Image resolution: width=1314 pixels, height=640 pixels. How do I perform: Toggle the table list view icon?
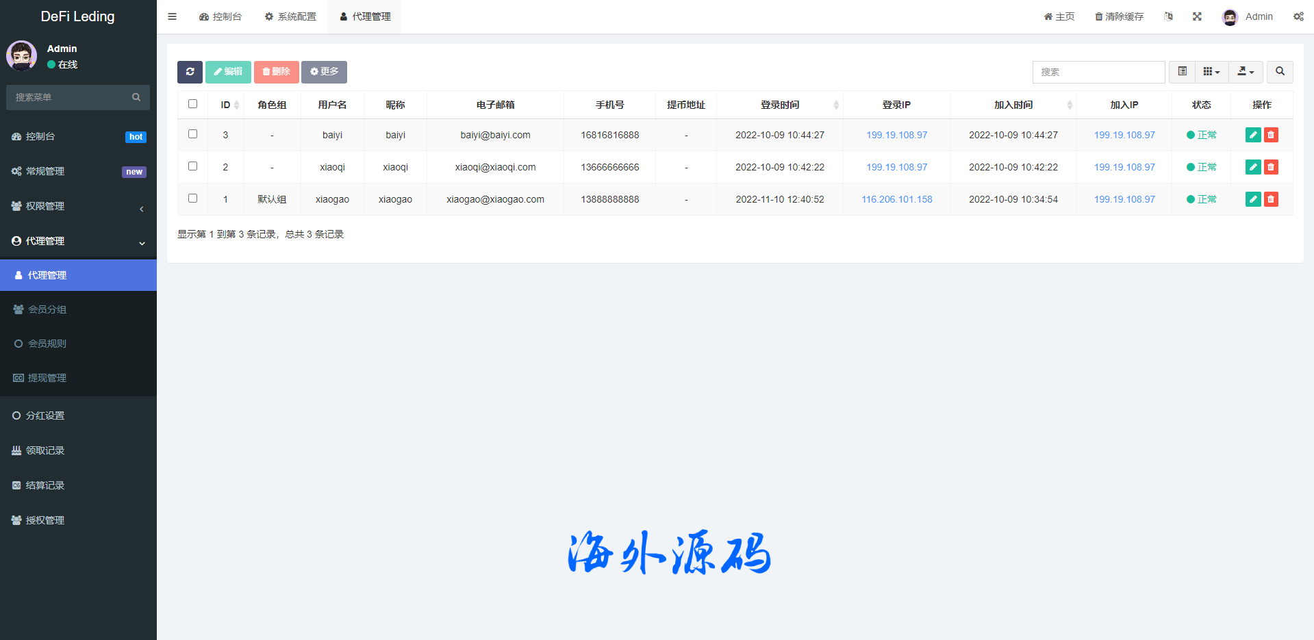tap(1182, 72)
